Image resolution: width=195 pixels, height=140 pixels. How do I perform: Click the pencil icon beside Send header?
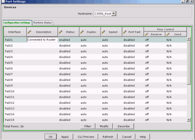pyautogui.click(x=168, y=34)
